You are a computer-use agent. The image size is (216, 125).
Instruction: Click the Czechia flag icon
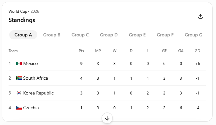[x=19, y=108]
